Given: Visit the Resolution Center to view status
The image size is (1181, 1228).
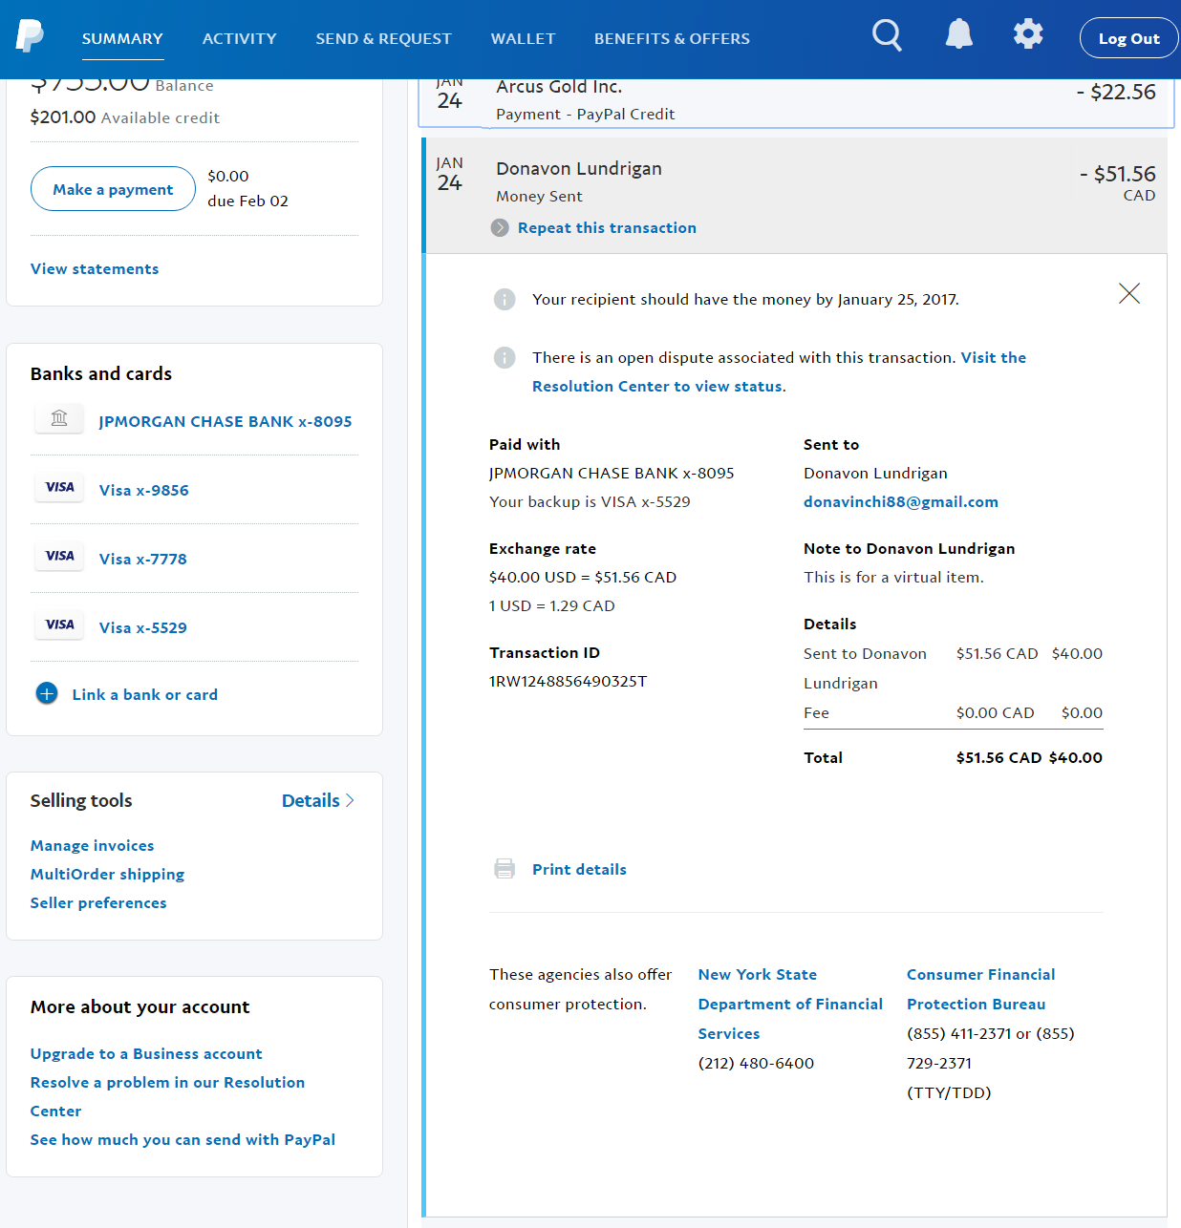Looking at the screenshot, I should click(x=779, y=371).
